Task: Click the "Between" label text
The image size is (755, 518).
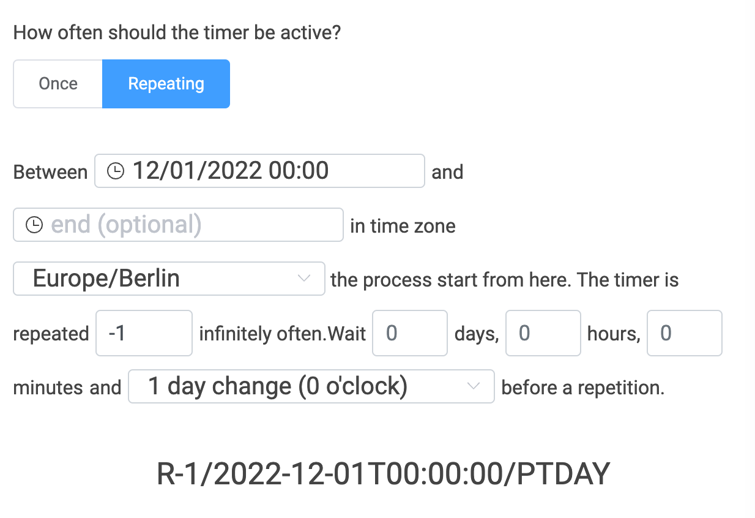Action: [50, 172]
